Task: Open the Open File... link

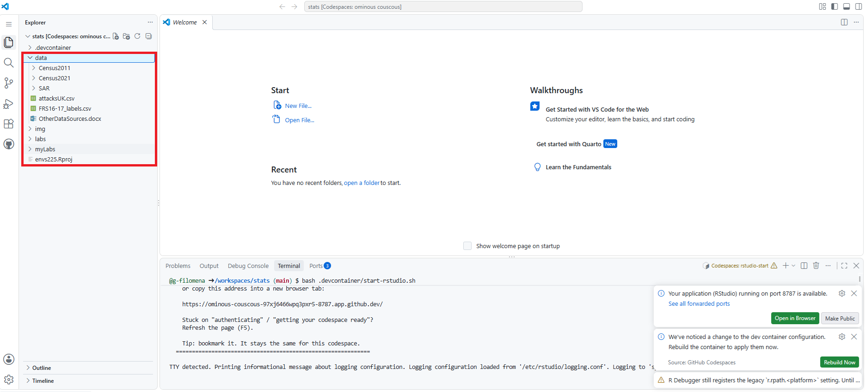Action: pyautogui.click(x=300, y=120)
